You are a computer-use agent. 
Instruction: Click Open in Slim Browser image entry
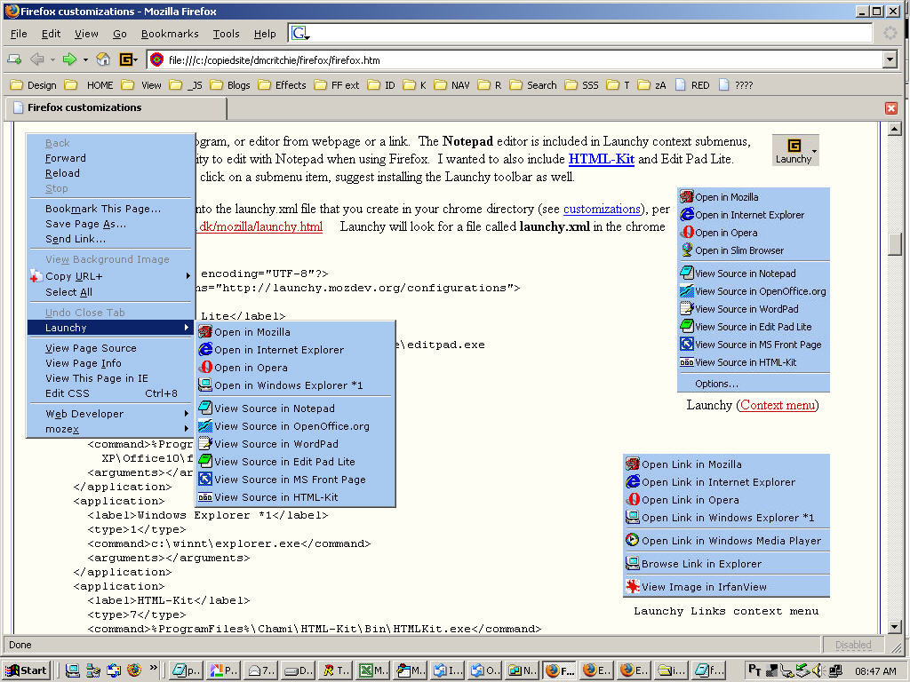click(x=754, y=250)
